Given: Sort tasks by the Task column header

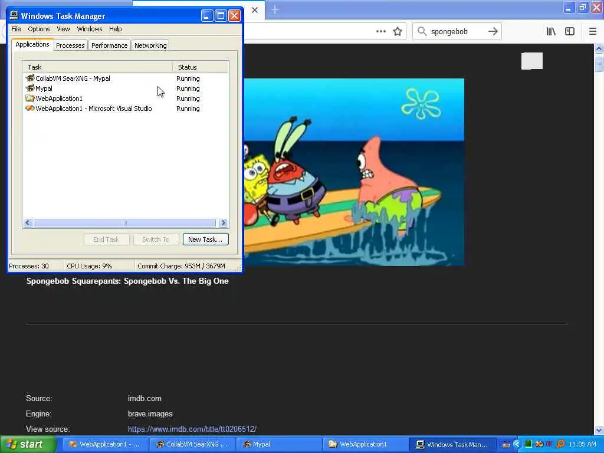Looking at the screenshot, I should click(x=97, y=67).
